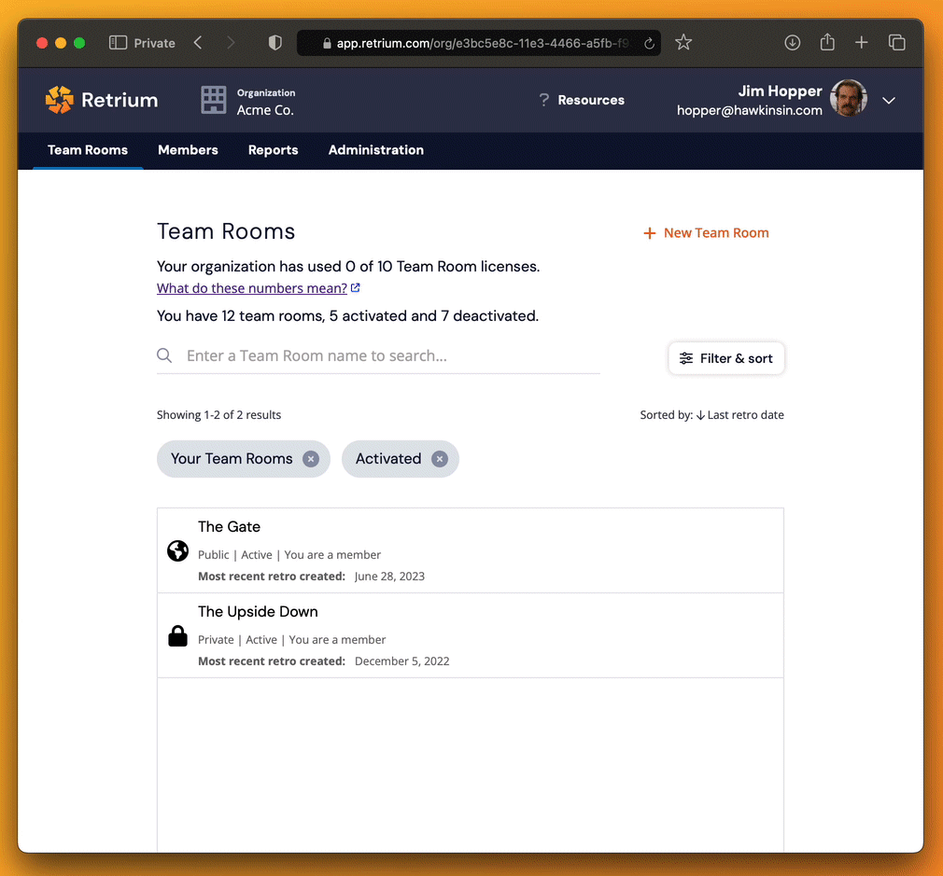Create a New Team Room
The image size is (943, 876).
706,233
